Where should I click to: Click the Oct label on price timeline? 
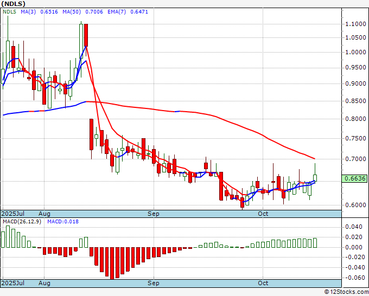tap(263, 214)
